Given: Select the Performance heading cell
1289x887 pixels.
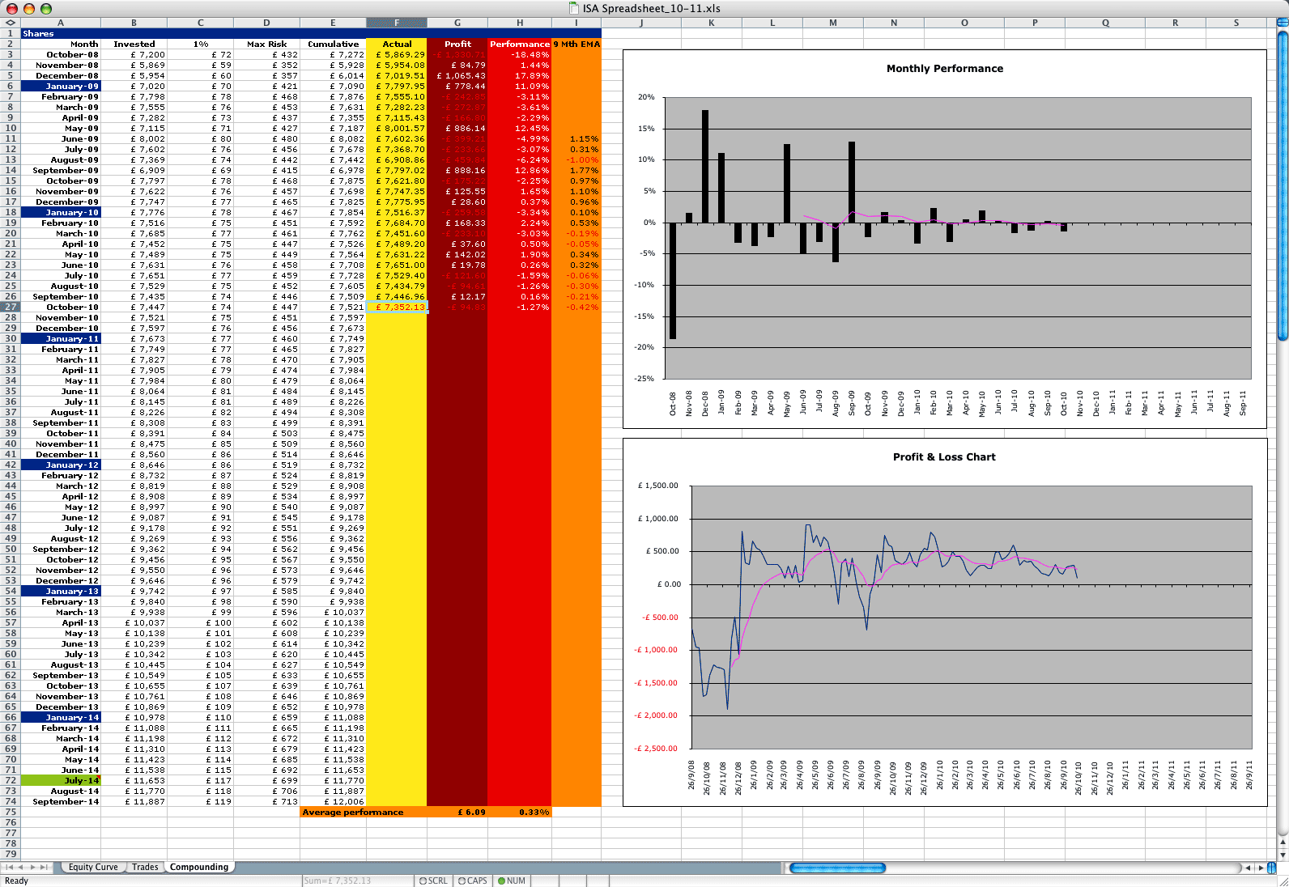Looking at the screenshot, I should tap(520, 44).
